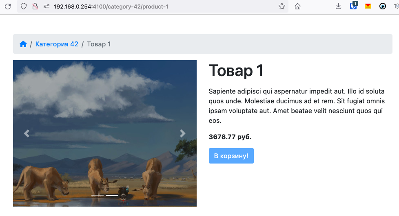The image size is (399, 216).
Task: Go to home via breadcrumb house icon
Action: [23, 44]
